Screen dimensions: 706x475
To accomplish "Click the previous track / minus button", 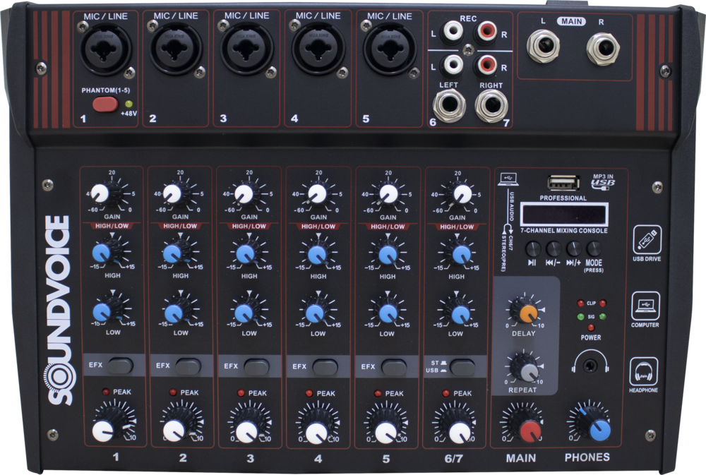I will coord(554,248).
